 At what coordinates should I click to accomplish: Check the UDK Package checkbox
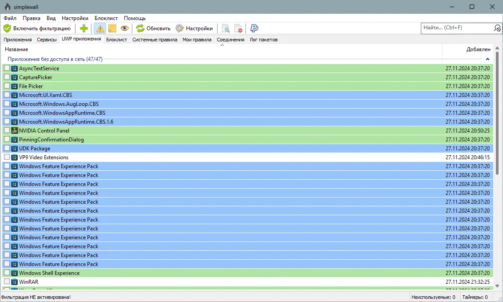(x=7, y=148)
